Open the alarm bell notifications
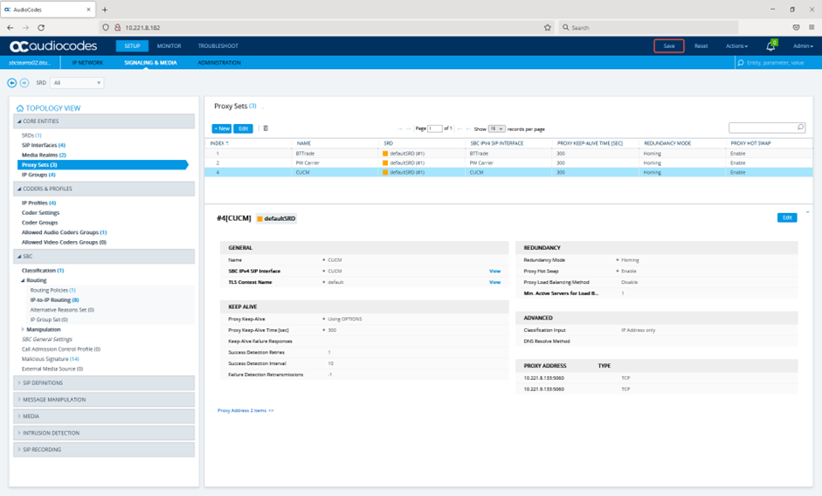Viewport: 822px width, 496px height. 770,46
